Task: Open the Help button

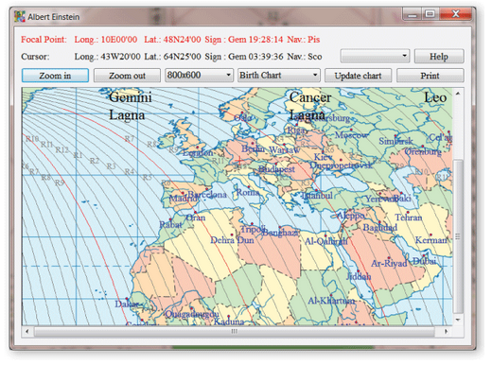Action: point(439,57)
